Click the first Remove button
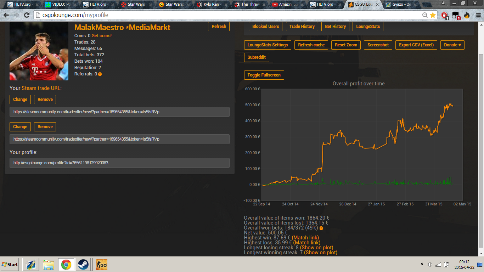The width and height of the screenshot is (484, 272). 45,100
